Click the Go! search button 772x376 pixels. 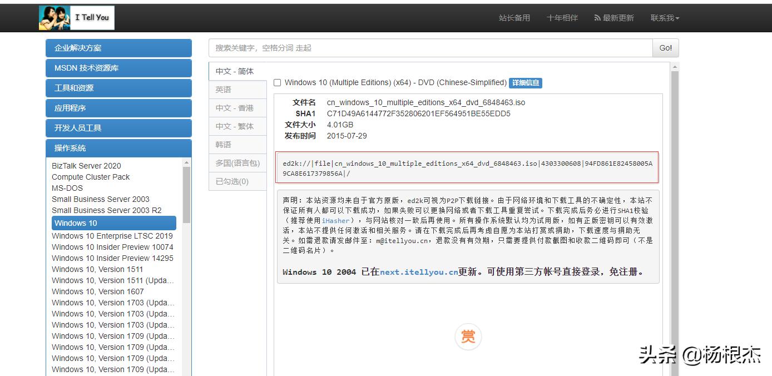[x=665, y=48]
